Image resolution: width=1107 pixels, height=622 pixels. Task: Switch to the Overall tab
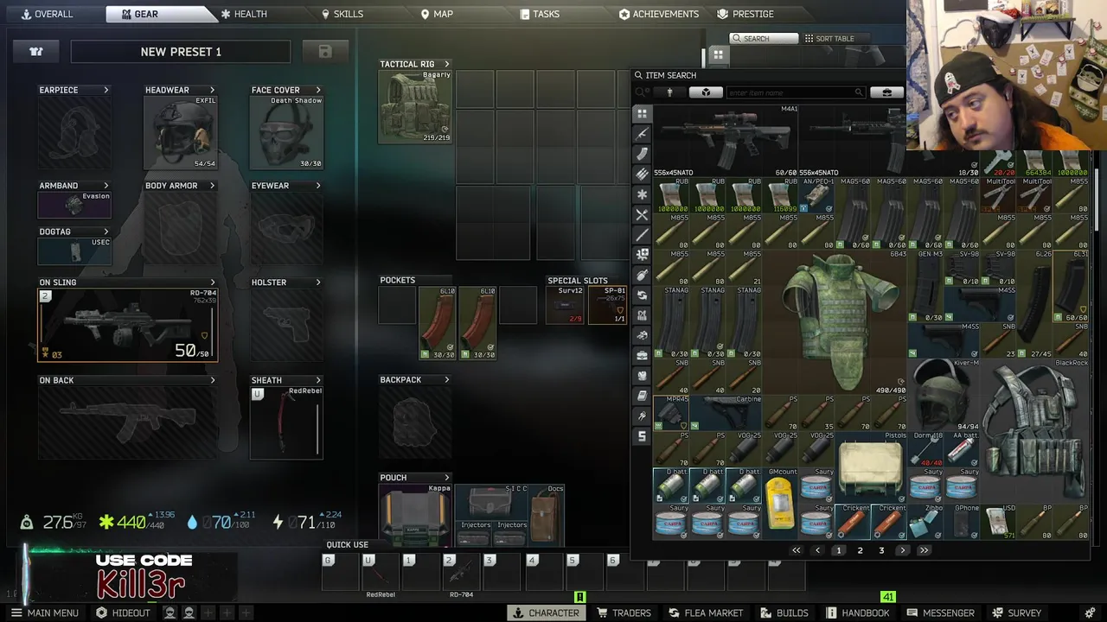(48, 14)
